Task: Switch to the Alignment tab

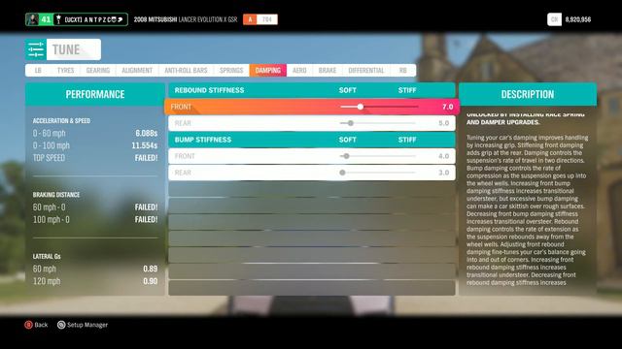Action: [x=137, y=71]
